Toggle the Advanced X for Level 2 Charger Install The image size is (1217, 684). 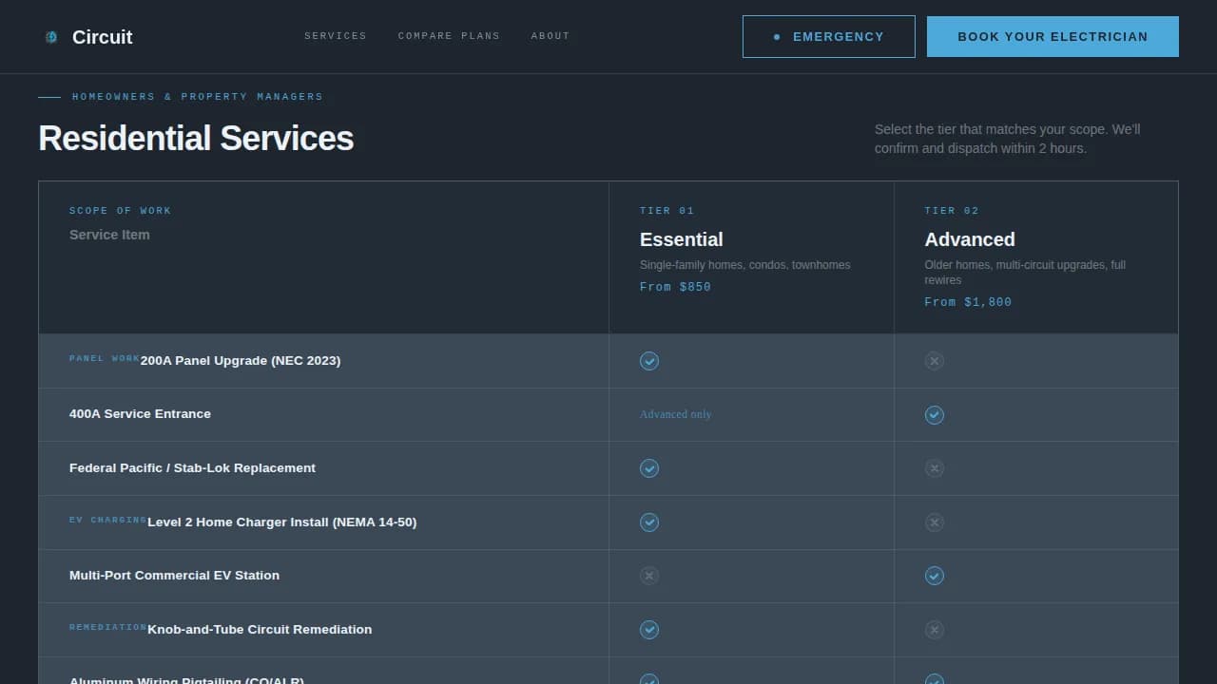[934, 522]
